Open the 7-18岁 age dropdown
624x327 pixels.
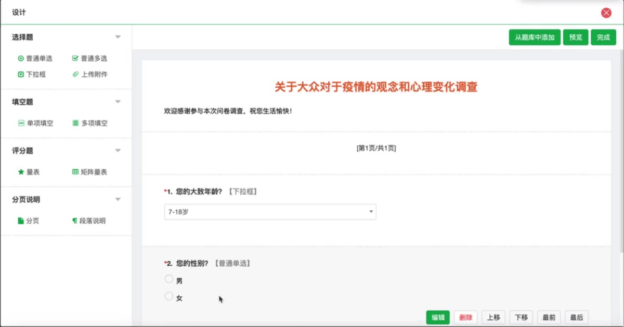click(270, 212)
